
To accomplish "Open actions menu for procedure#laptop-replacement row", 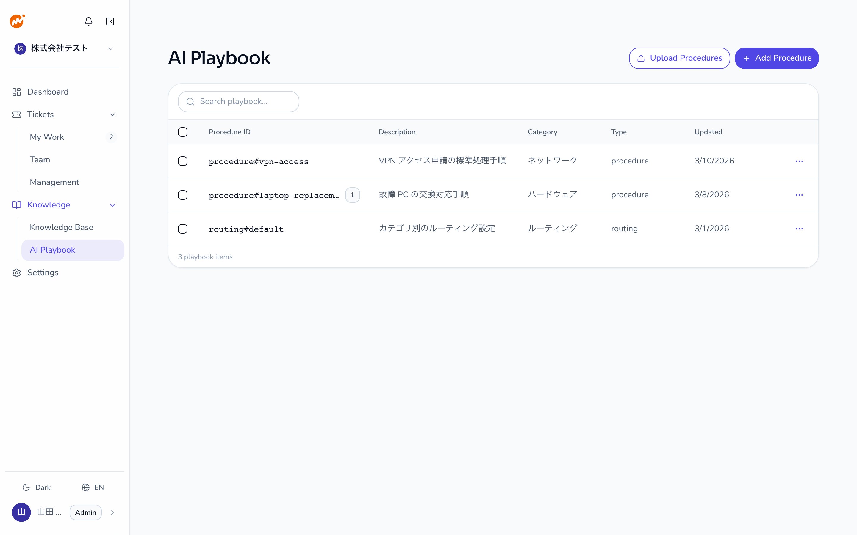I will pos(799,195).
